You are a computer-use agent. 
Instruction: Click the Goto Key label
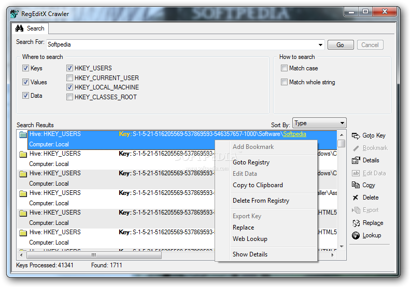point(374,135)
